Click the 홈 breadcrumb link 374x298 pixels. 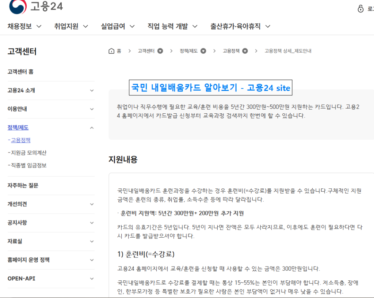point(119,51)
